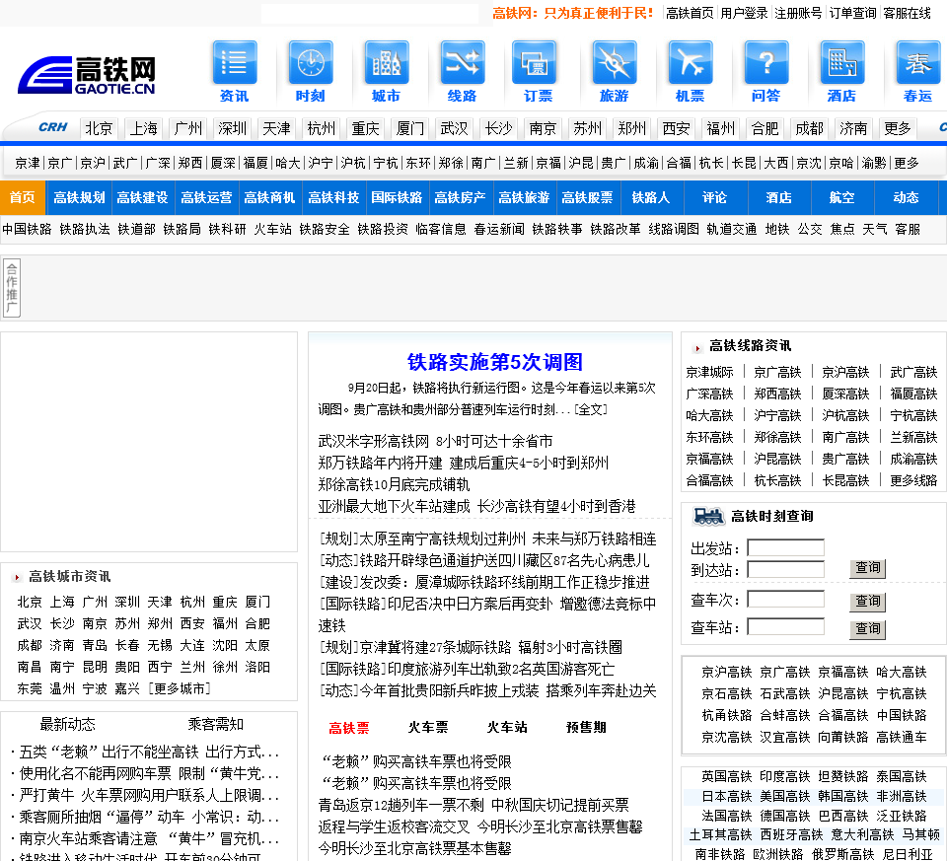Open headline 铁路实施第5次调图

494,362
